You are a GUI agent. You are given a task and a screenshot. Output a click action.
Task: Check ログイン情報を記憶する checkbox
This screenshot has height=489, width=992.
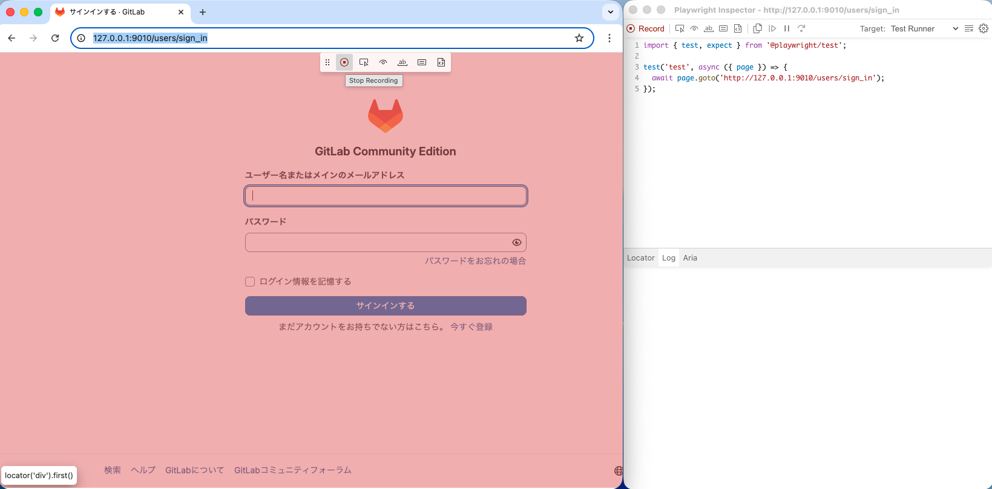250,282
